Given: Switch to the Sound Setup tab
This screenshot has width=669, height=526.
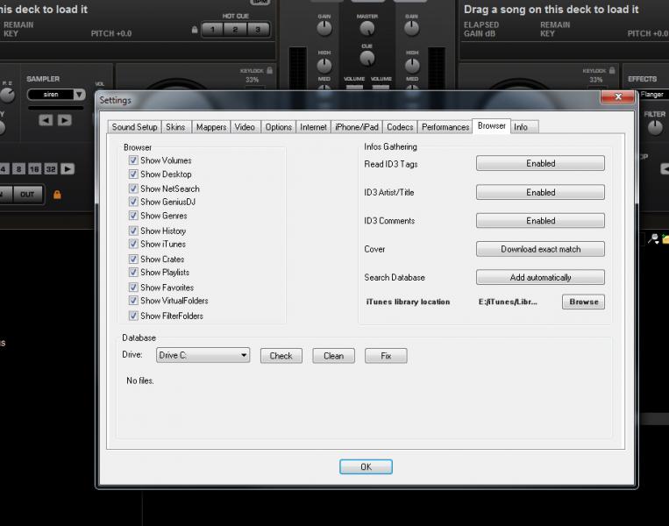Looking at the screenshot, I should pyautogui.click(x=135, y=127).
